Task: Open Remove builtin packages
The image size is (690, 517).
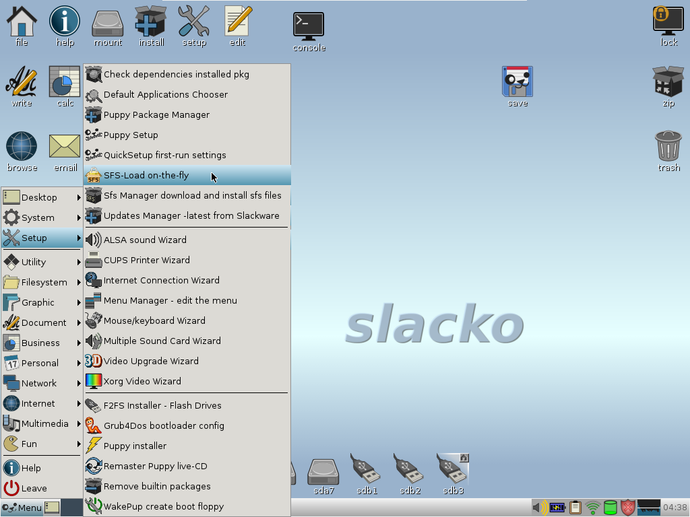Action: [187, 487]
